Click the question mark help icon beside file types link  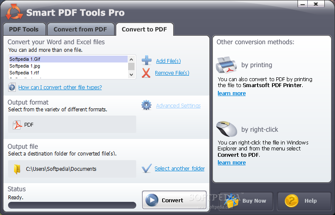12,88
